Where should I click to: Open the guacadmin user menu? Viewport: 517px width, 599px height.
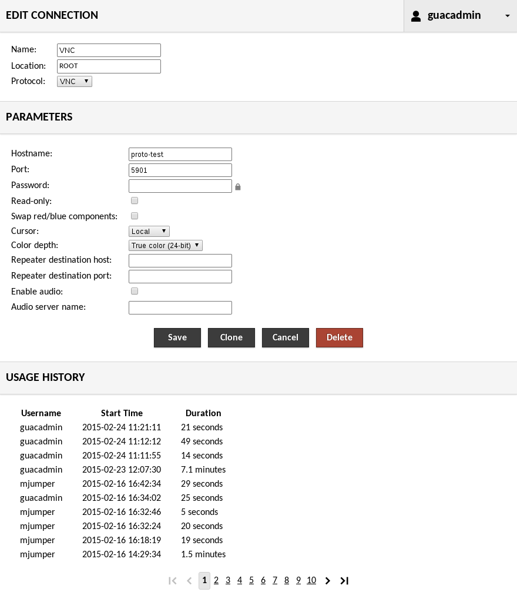(460, 16)
